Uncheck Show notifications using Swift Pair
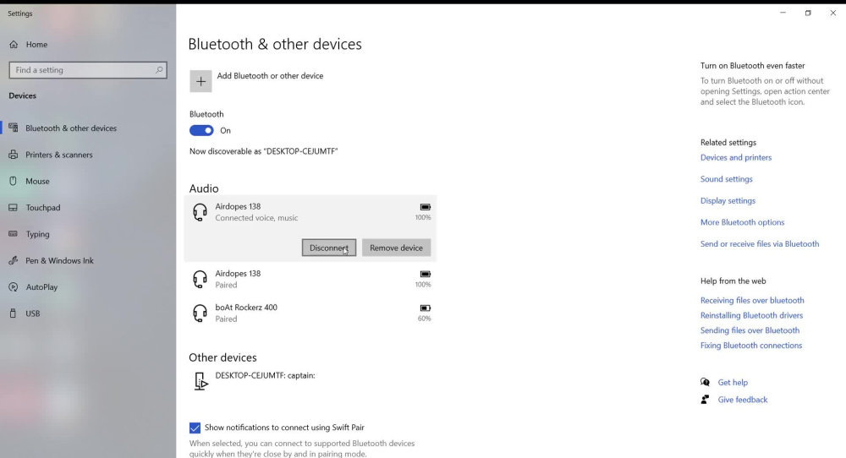Screen dimensions: 846x458 click(x=195, y=428)
